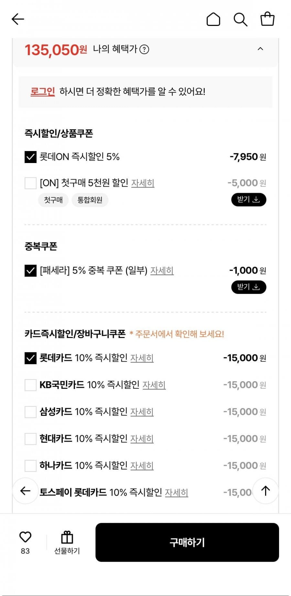
Task: Select KB국민카드 10% 즉시할인 checkbox
Action: point(30,385)
